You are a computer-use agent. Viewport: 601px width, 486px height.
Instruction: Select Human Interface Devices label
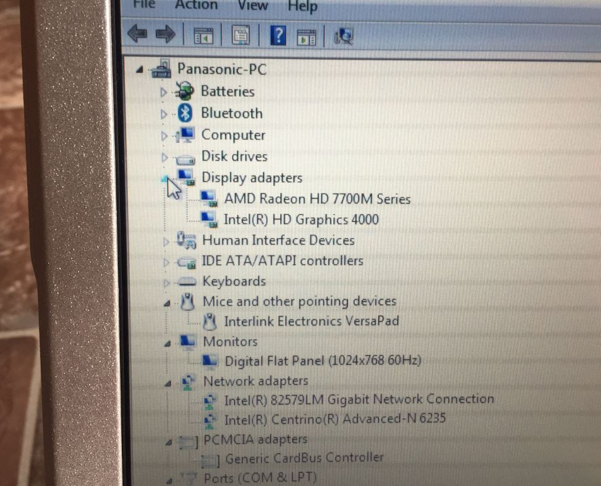(x=279, y=241)
